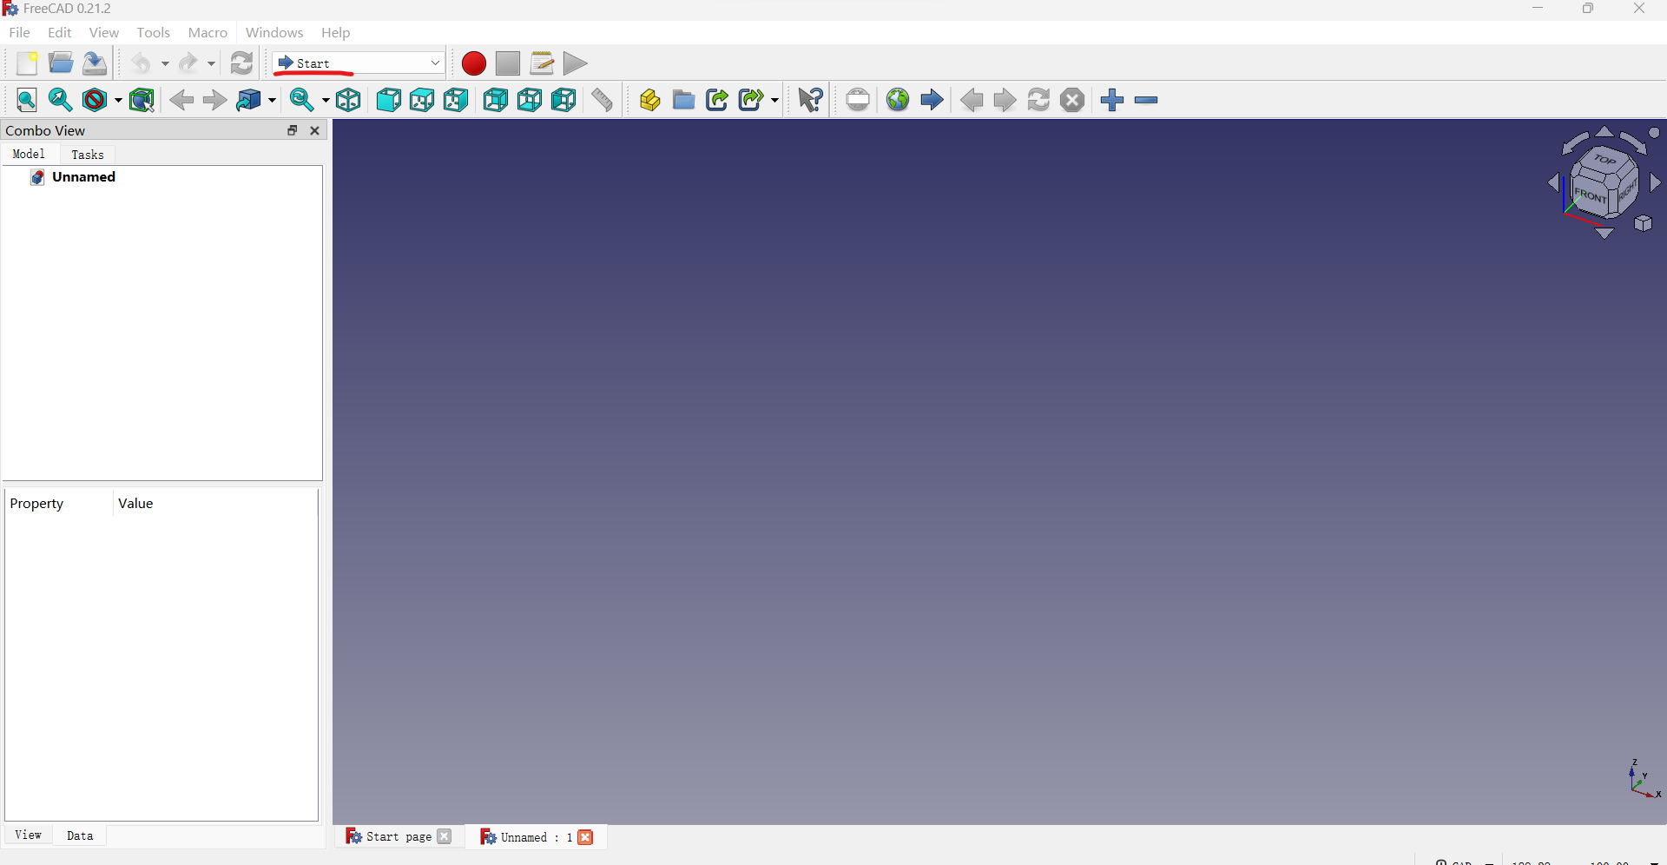
Task: Set the Left view cube icon
Action: [x=564, y=100]
